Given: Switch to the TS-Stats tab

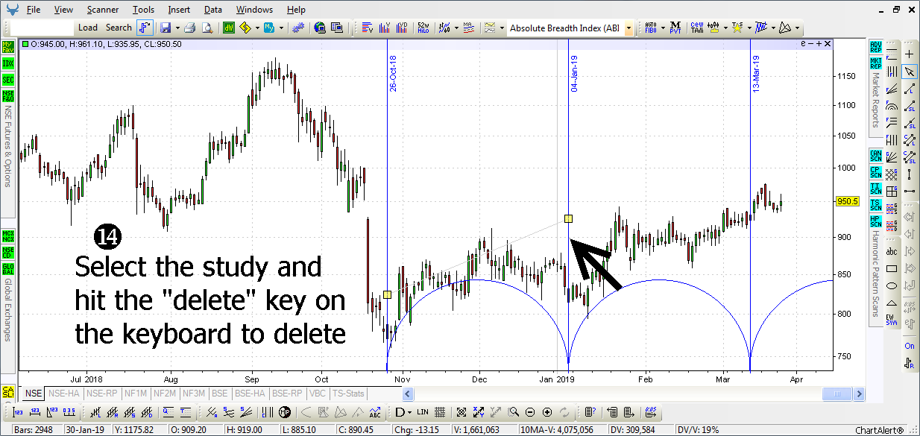Looking at the screenshot, I should 349,394.
